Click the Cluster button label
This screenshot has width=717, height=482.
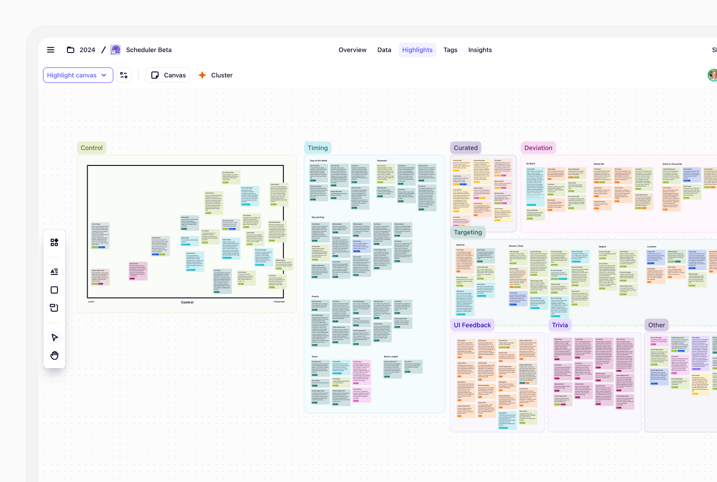tap(222, 75)
